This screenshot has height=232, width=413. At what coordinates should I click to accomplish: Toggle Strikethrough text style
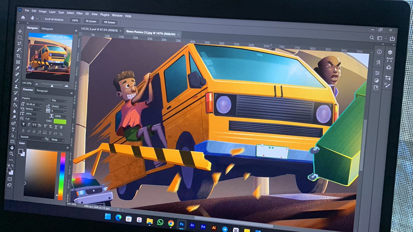(x=61, y=127)
